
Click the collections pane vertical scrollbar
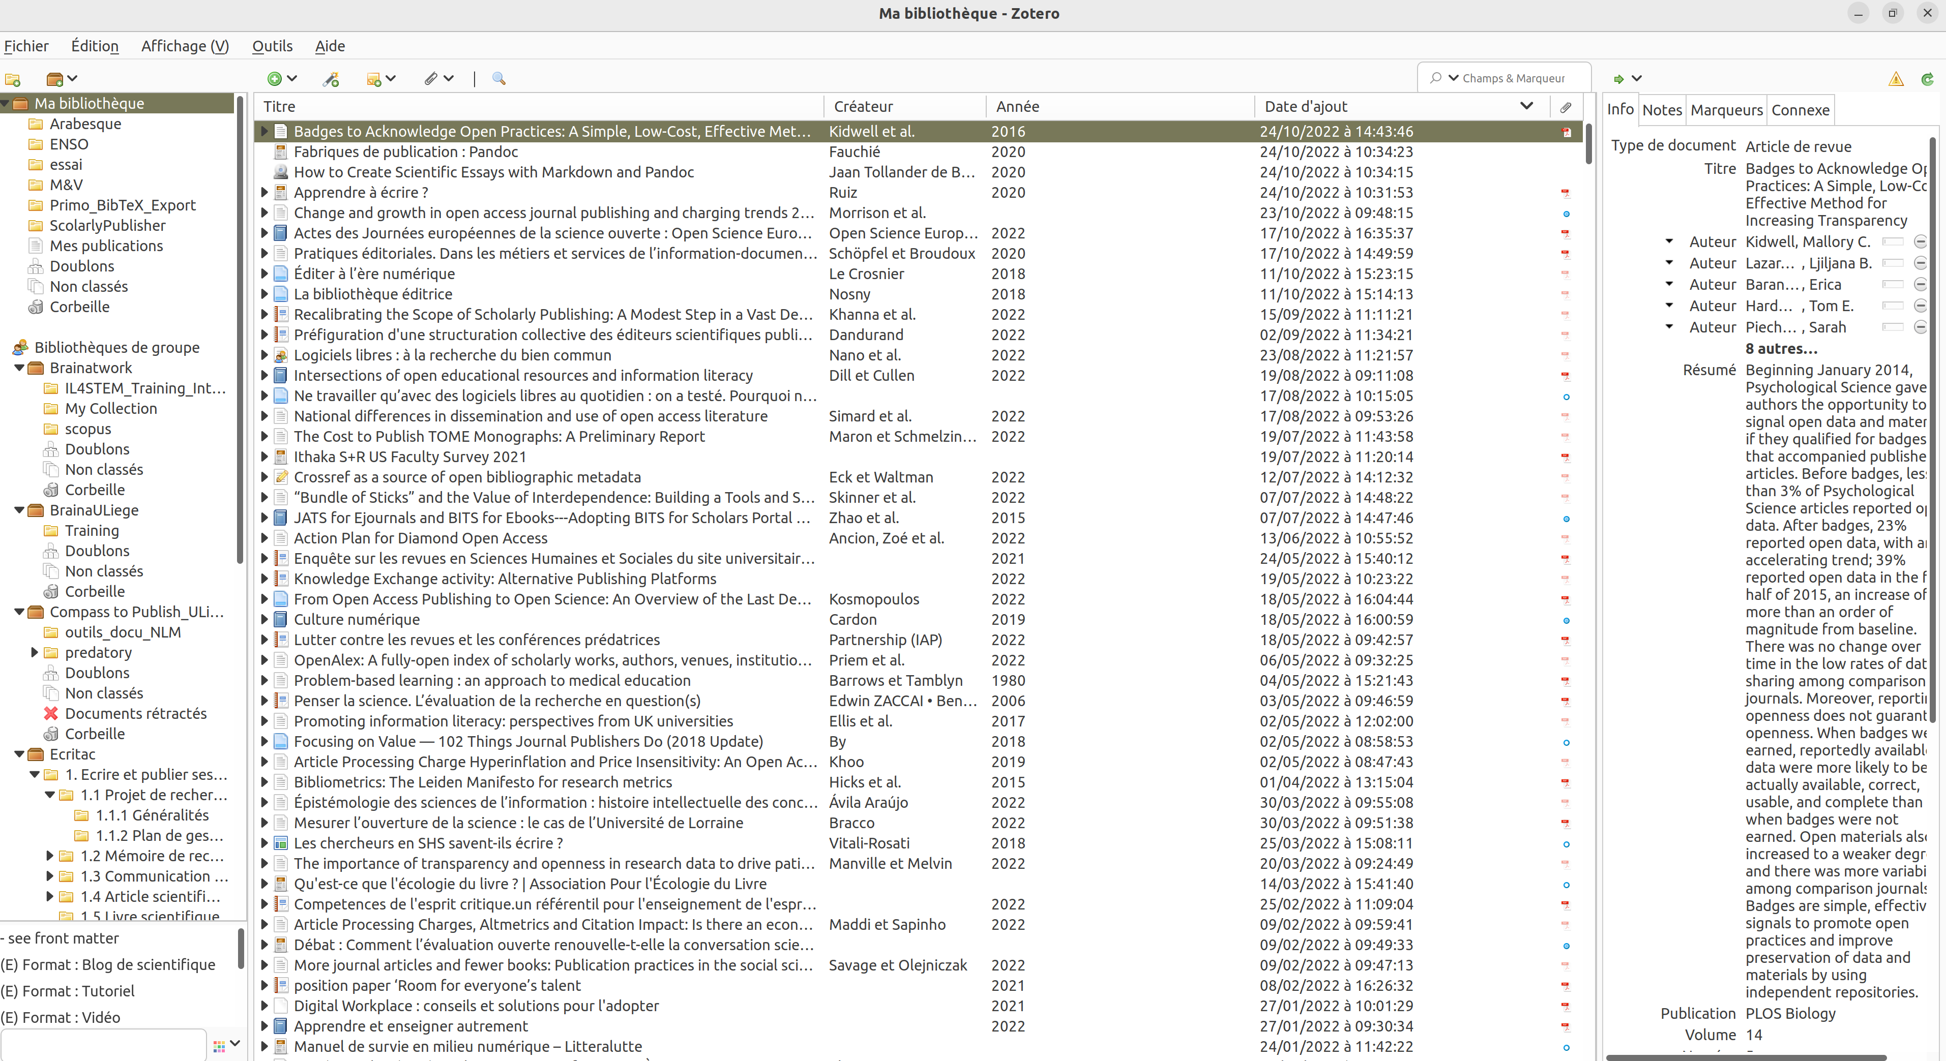coord(240,328)
